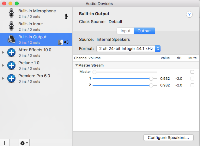Open the help question mark button

(x=190, y=15)
